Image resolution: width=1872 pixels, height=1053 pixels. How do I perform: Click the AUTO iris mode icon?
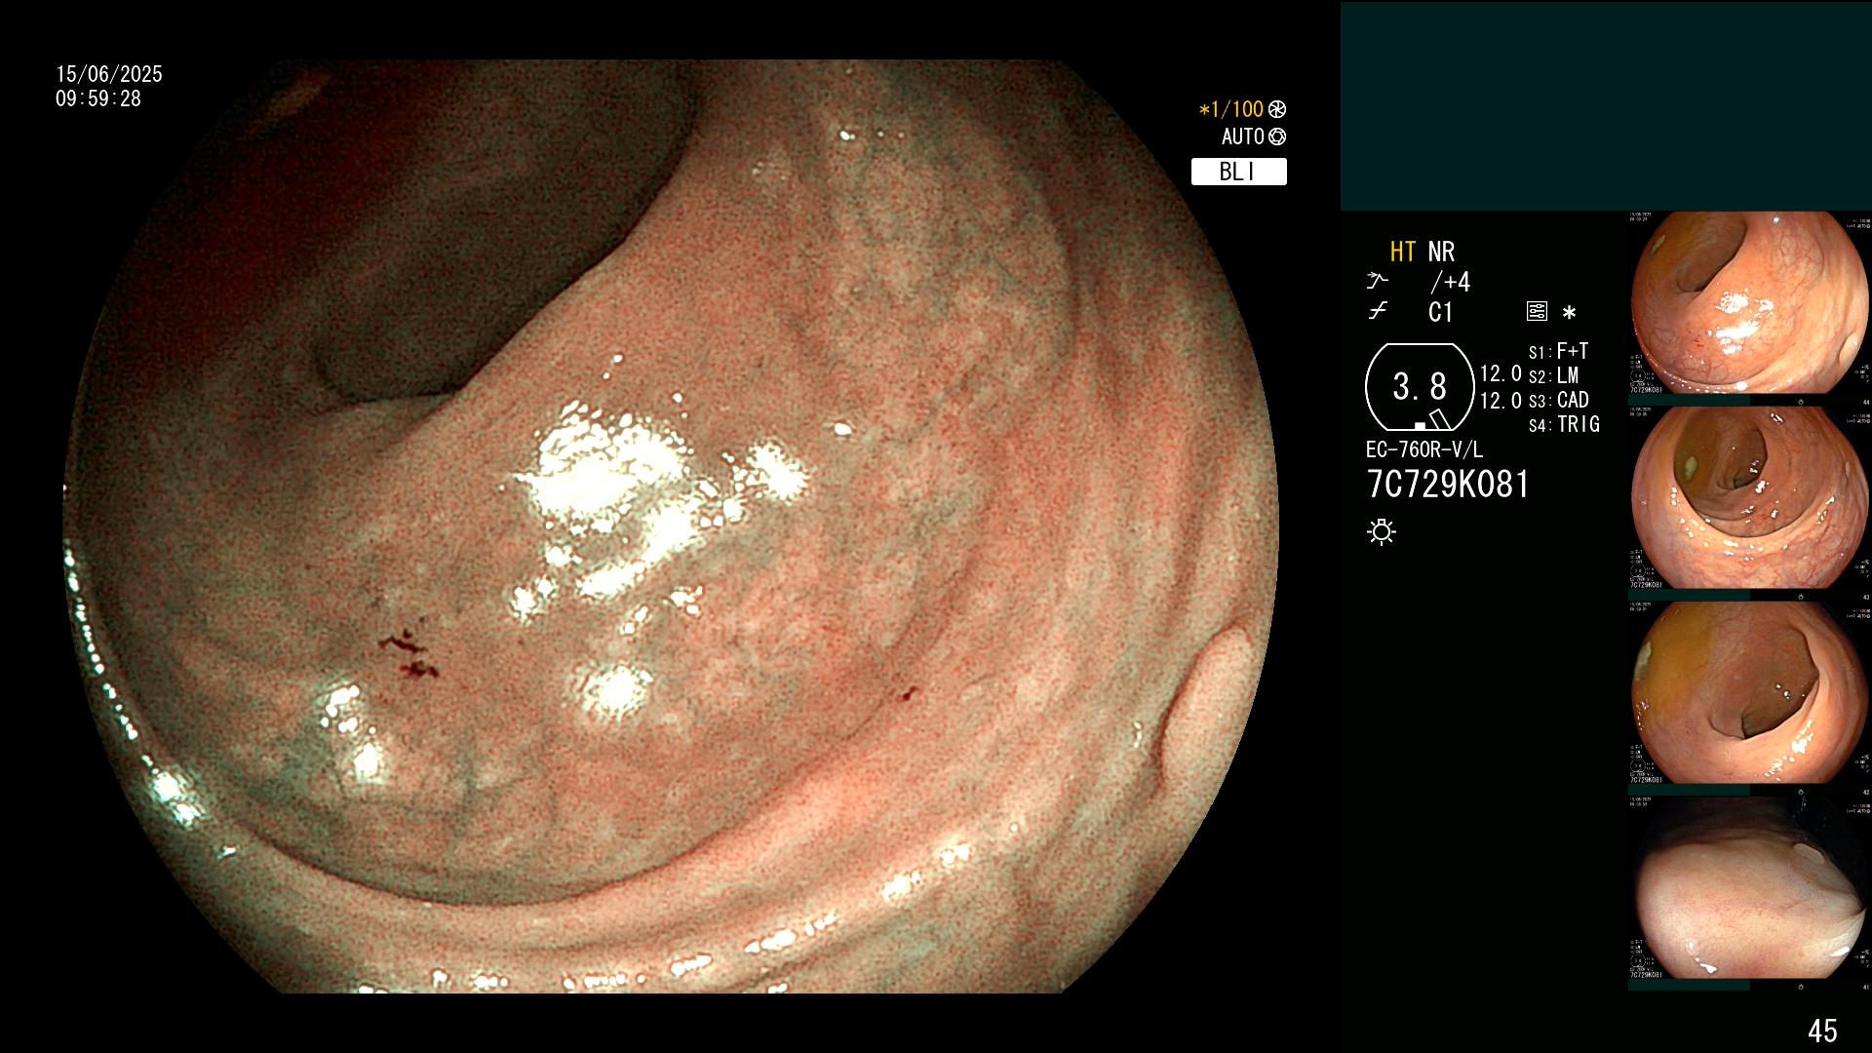pos(1277,136)
